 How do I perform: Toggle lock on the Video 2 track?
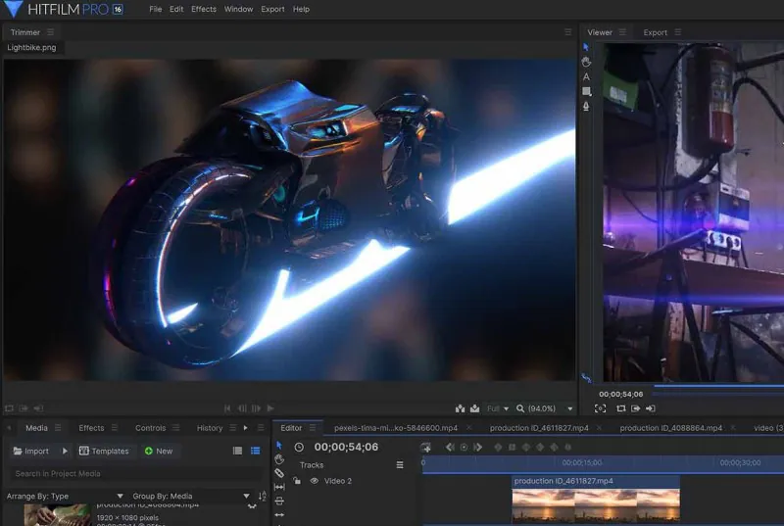(297, 481)
